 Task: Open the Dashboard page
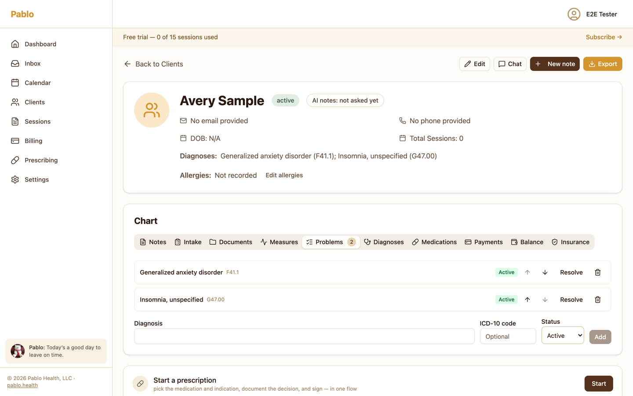click(56, 44)
